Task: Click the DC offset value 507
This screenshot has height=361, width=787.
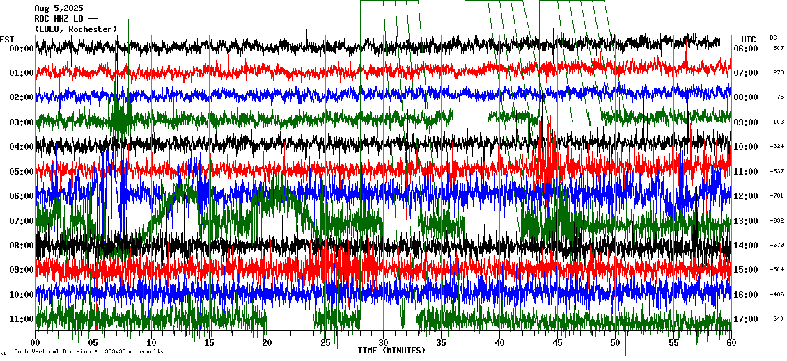Action: pyautogui.click(x=778, y=49)
